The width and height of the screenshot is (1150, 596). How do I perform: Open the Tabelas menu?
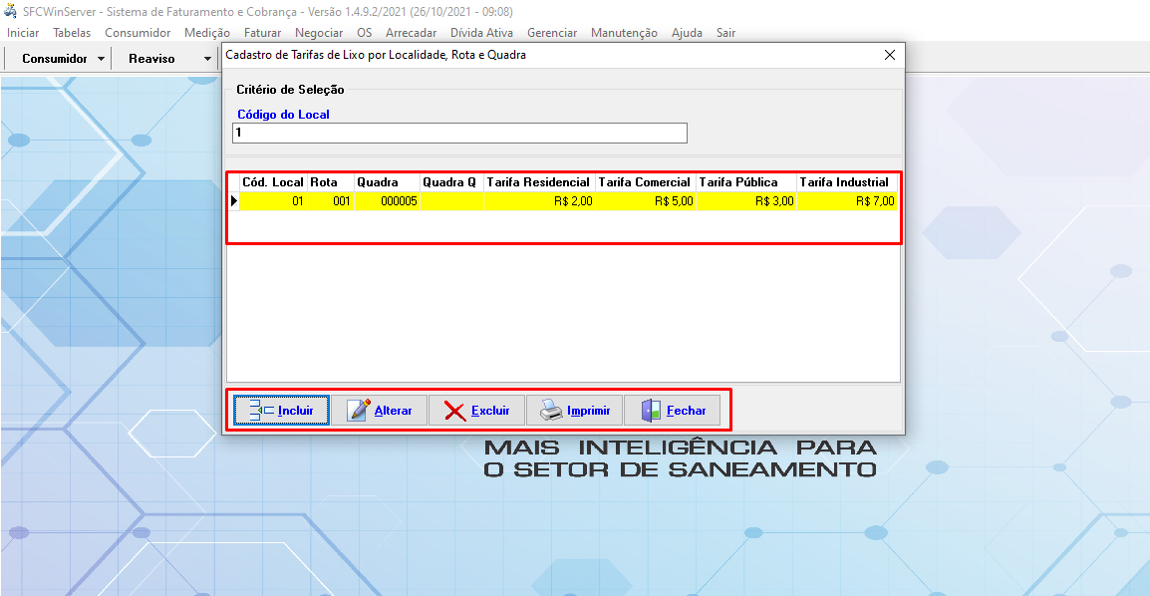(x=72, y=33)
